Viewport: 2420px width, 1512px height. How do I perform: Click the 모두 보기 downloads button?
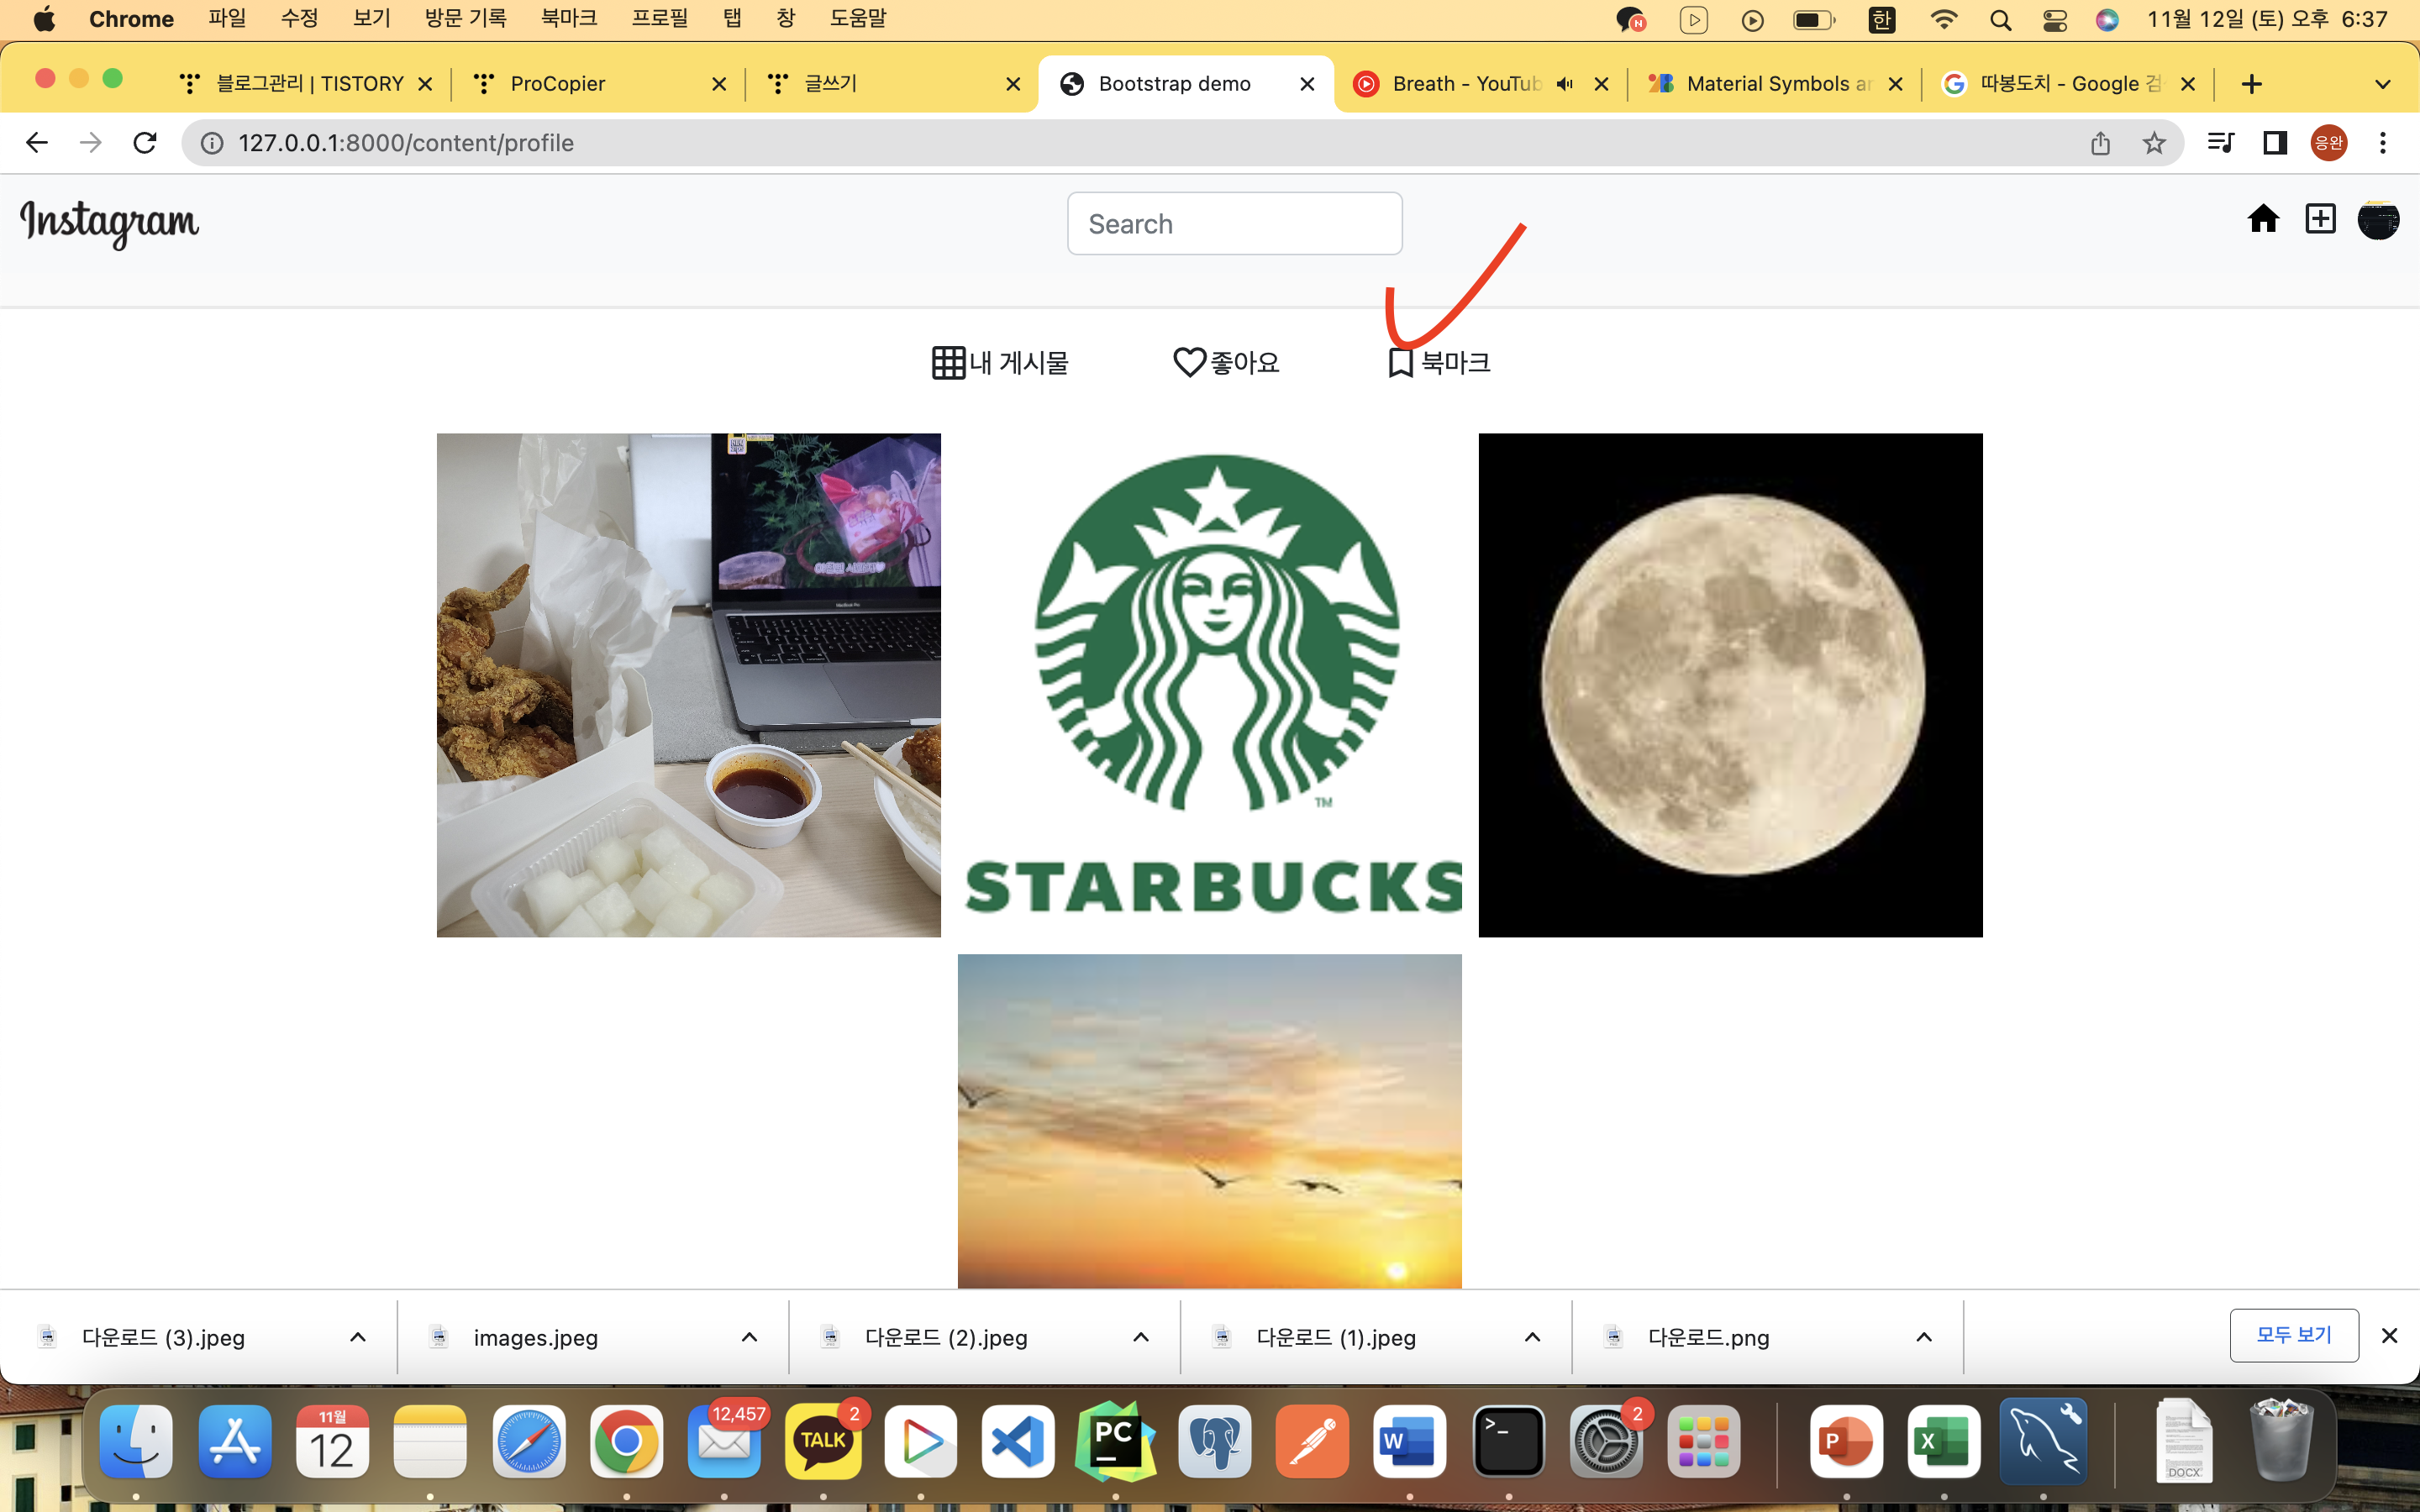coord(2294,1335)
